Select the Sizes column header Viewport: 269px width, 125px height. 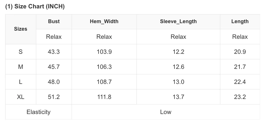click(21, 29)
